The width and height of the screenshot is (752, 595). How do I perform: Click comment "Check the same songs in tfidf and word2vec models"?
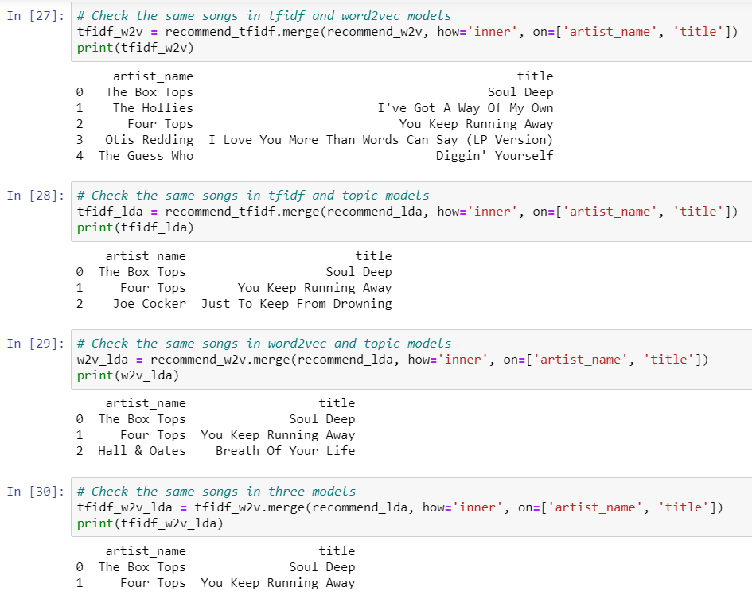point(264,16)
